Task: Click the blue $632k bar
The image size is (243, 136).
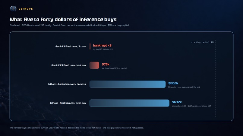Action: click(129, 103)
